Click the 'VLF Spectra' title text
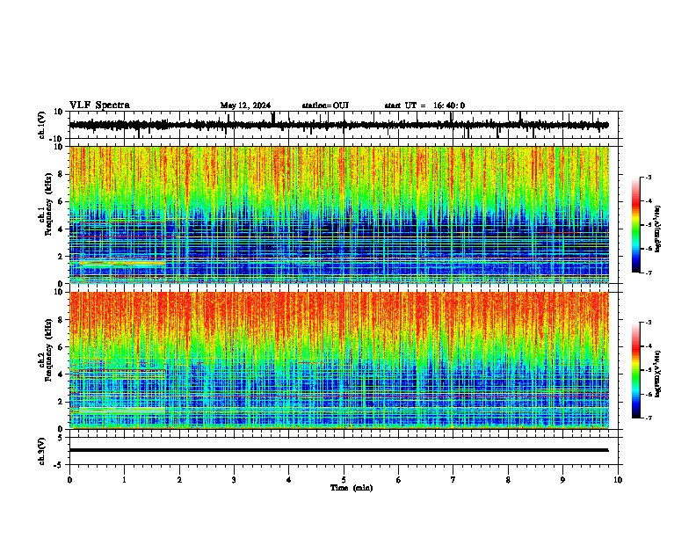 (x=99, y=105)
